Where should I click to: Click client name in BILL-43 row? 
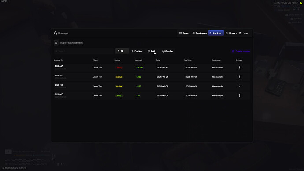[97, 68]
